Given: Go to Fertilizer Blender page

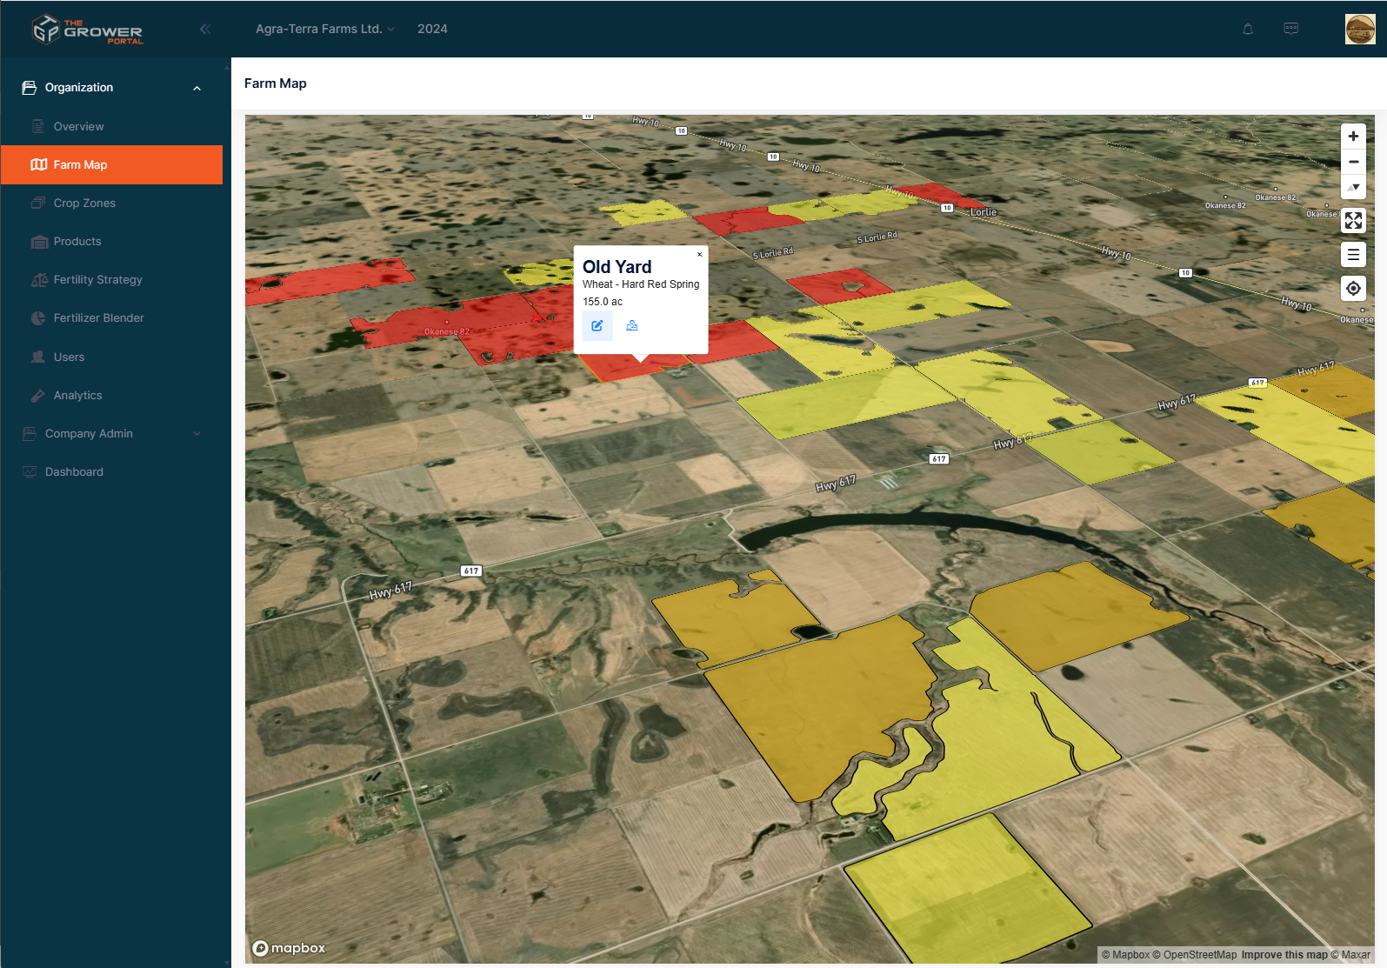Looking at the screenshot, I should point(98,318).
